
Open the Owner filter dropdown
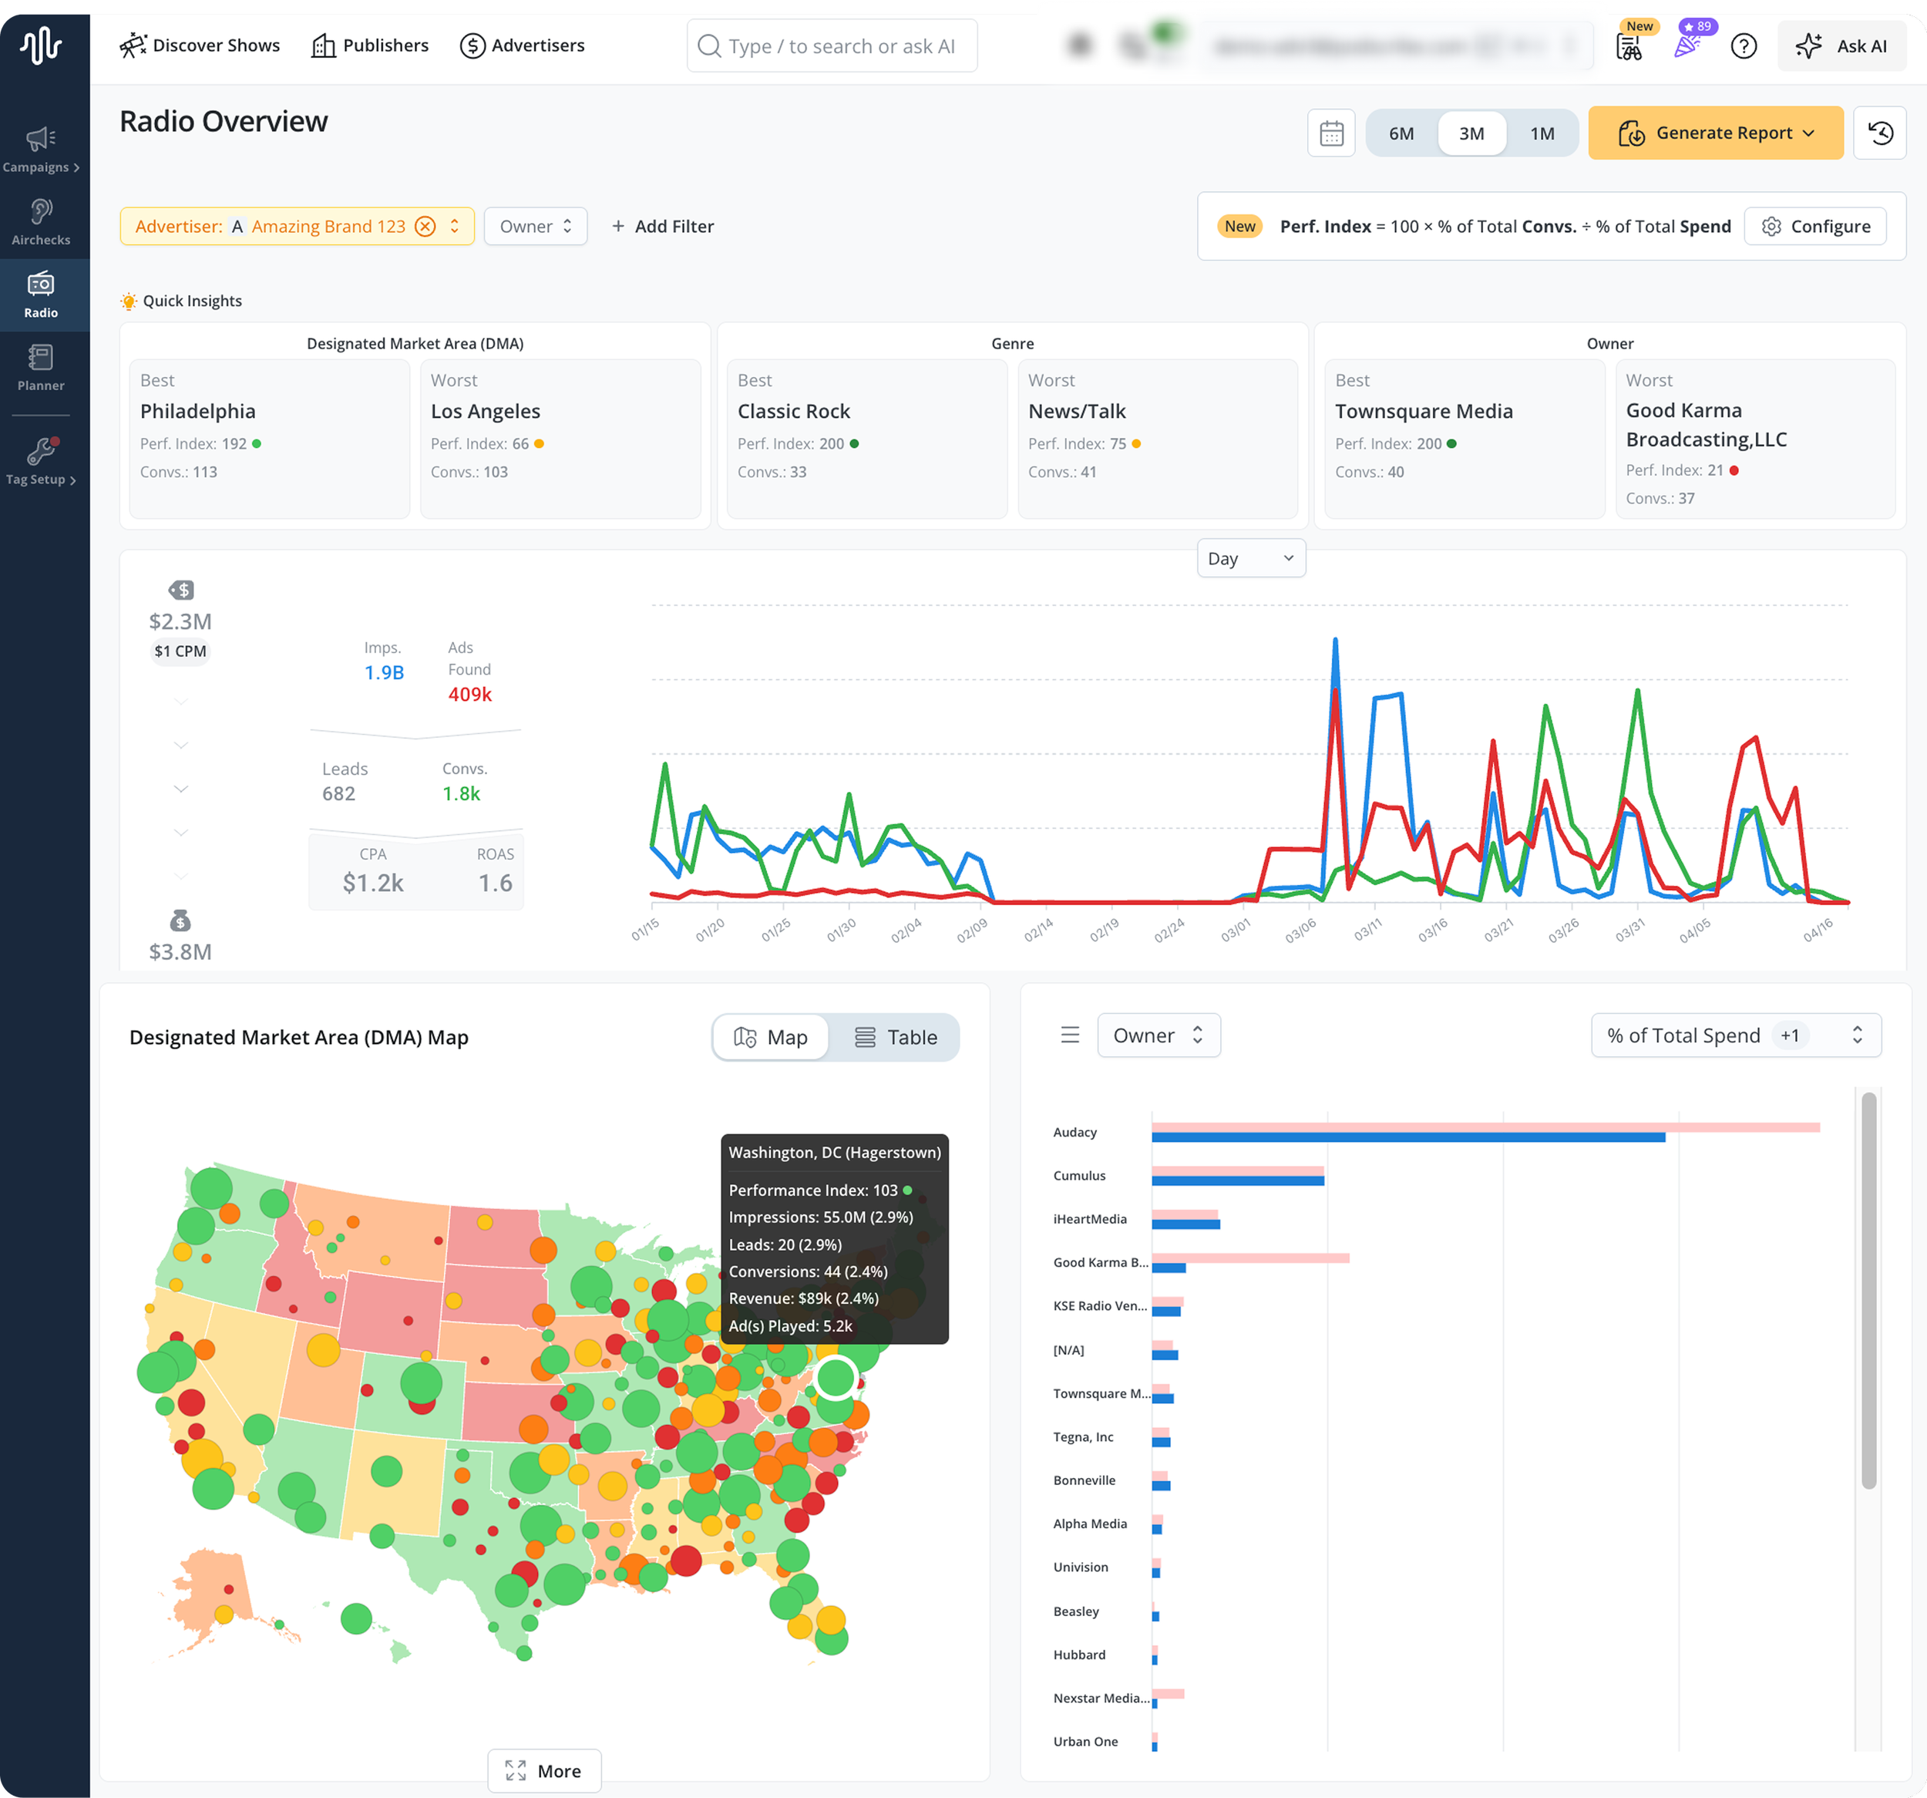click(535, 226)
